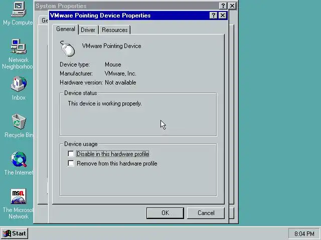Screen dimensions: 321x240
Task: Click the mouse device icon in General tab
Action: [67, 48]
